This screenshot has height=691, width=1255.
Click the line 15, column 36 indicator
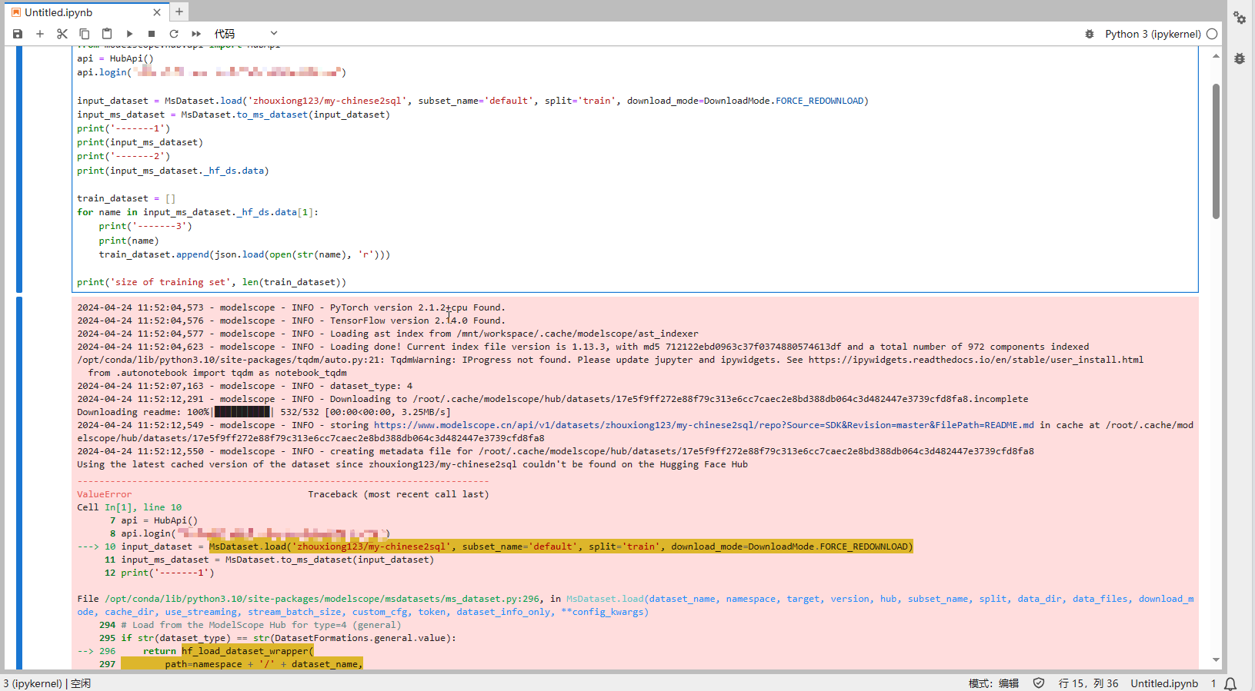[x=1088, y=683]
